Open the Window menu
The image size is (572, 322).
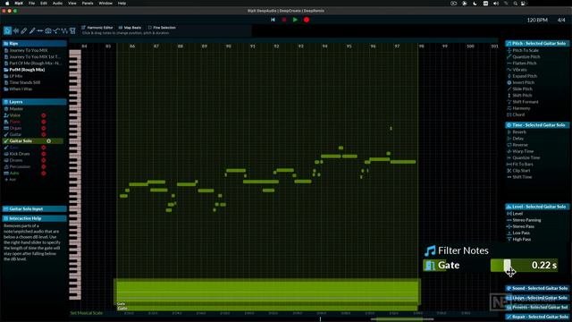(x=105, y=4)
